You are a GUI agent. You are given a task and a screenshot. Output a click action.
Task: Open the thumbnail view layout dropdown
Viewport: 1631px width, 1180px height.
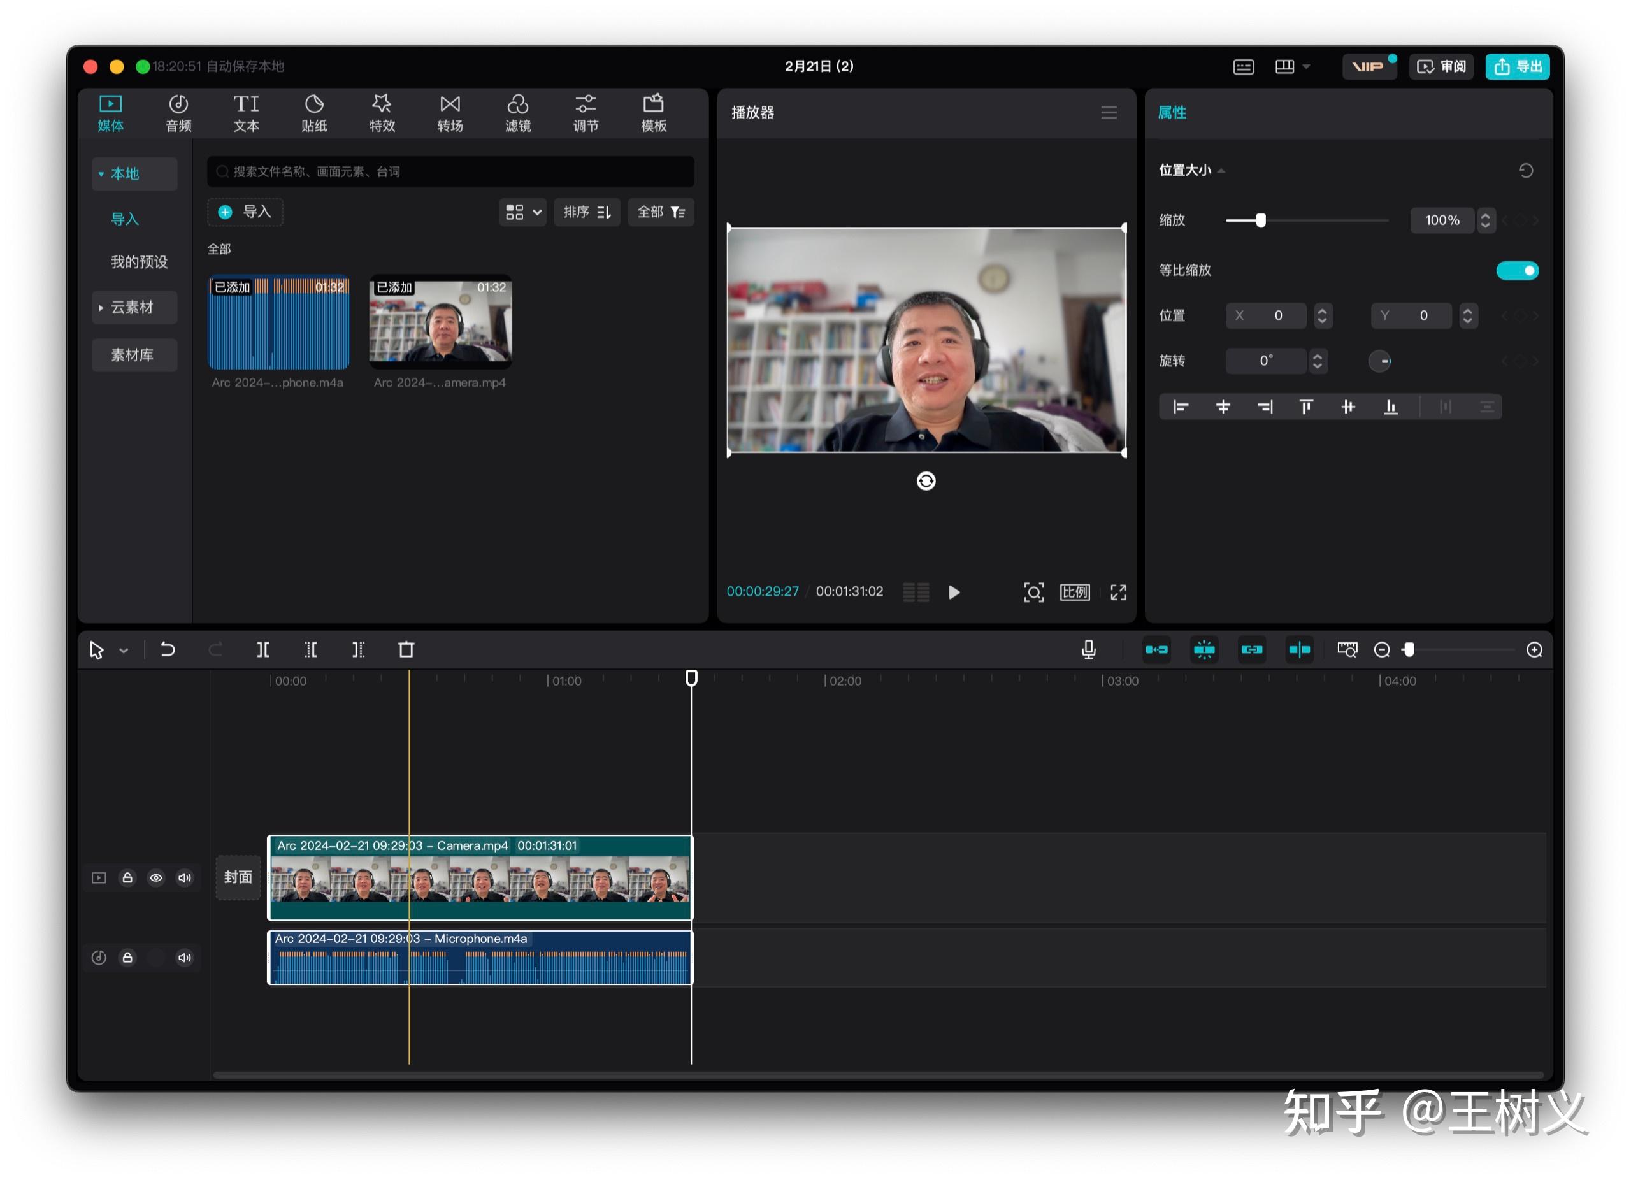[x=523, y=212]
